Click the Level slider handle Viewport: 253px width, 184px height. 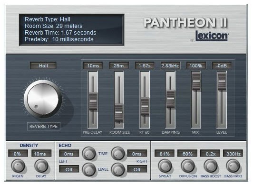[x=222, y=81]
